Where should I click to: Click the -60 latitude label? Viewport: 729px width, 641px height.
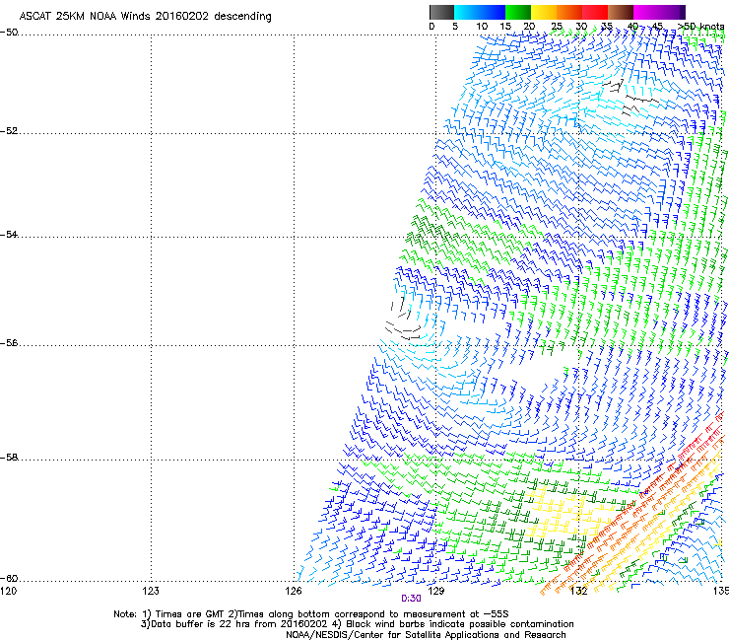[x=9, y=578]
